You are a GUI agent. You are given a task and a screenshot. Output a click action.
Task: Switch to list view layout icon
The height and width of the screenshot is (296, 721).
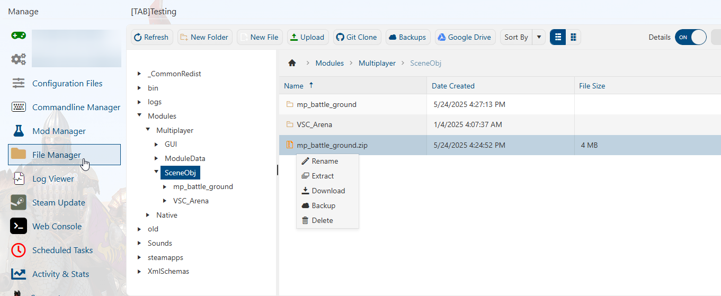pyautogui.click(x=558, y=37)
